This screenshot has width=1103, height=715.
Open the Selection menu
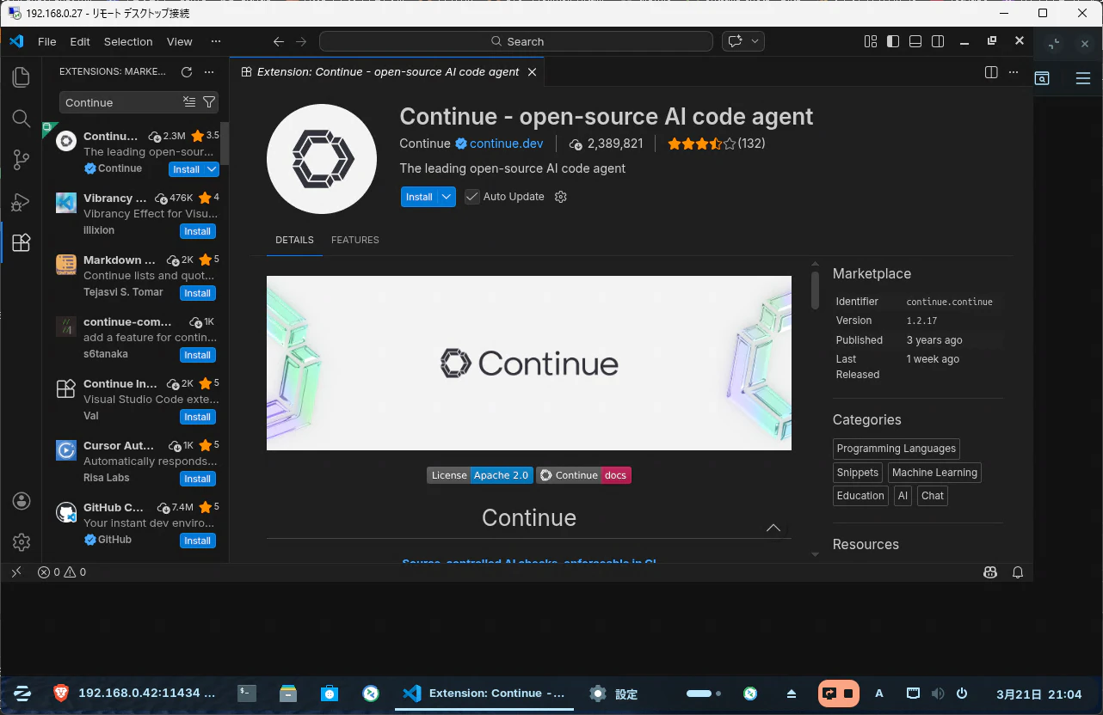(x=128, y=41)
